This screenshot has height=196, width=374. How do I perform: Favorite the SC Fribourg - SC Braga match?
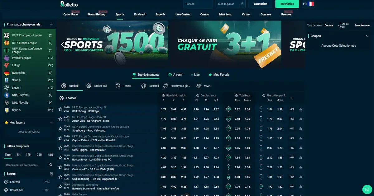click(x=60, y=109)
